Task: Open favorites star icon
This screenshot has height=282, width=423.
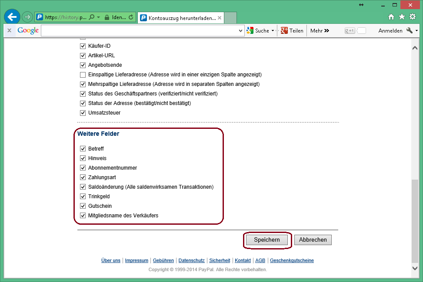Action: pyautogui.click(x=402, y=17)
